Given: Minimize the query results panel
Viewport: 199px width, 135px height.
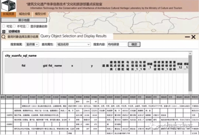Looking at the screenshot, I should [187, 37].
